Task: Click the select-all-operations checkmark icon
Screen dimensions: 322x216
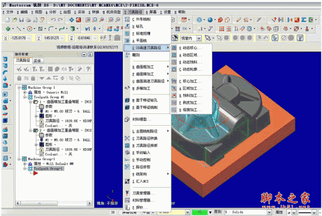Action: click(x=19, y=69)
